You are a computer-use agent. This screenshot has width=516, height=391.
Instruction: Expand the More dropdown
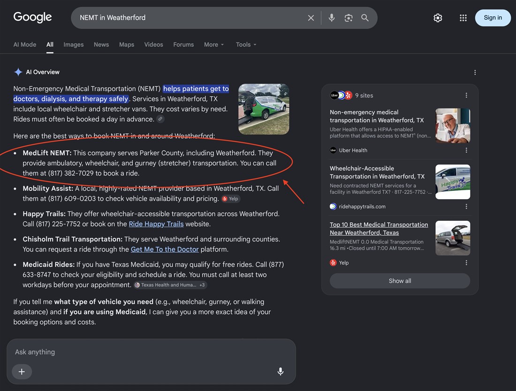point(213,45)
